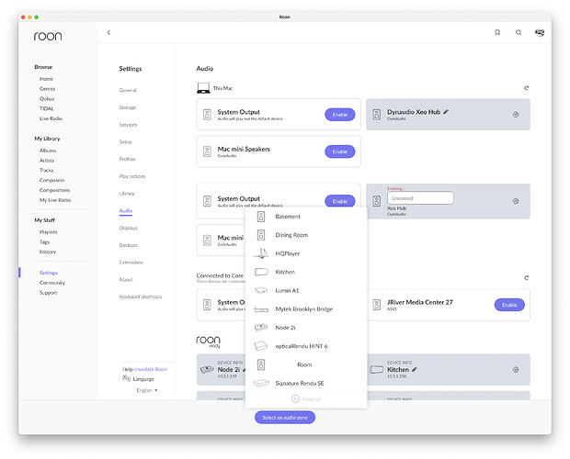Enable Mac mini Speakers
This screenshot has height=459, width=570.
(x=340, y=151)
